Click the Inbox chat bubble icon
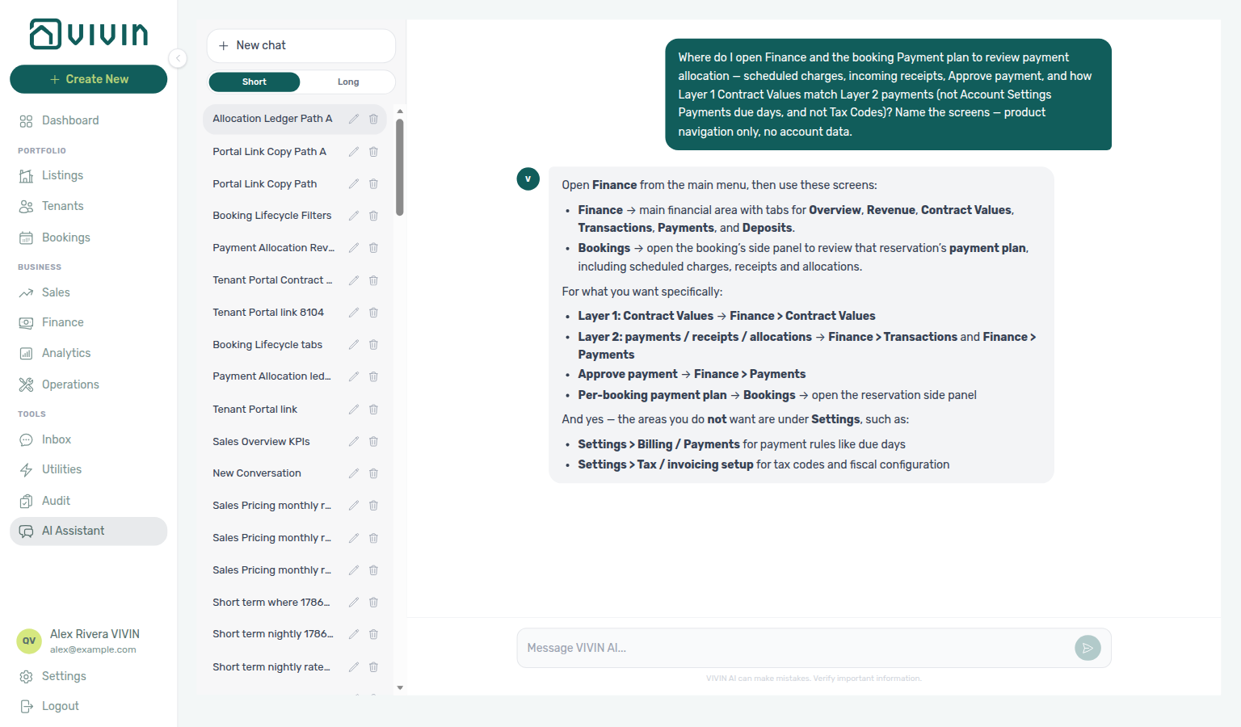This screenshot has width=1241, height=727. coord(26,439)
